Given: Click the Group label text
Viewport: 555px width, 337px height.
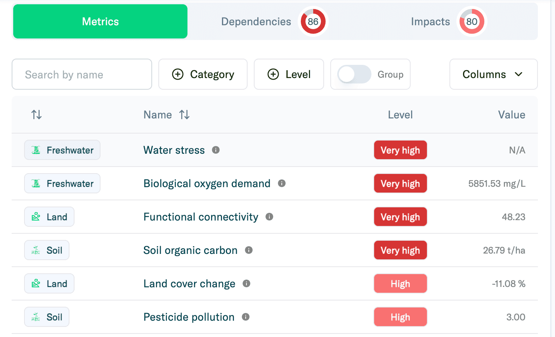Looking at the screenshot, I should click(x=390, y=74).
